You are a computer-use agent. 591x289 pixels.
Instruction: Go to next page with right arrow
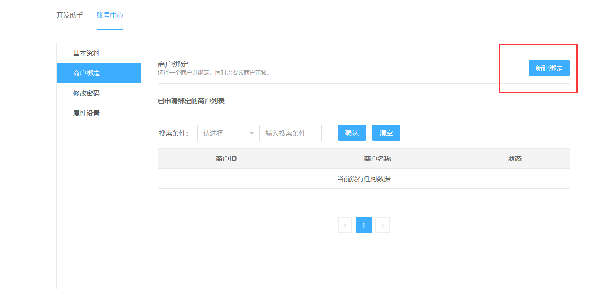[x=382, y=225]
